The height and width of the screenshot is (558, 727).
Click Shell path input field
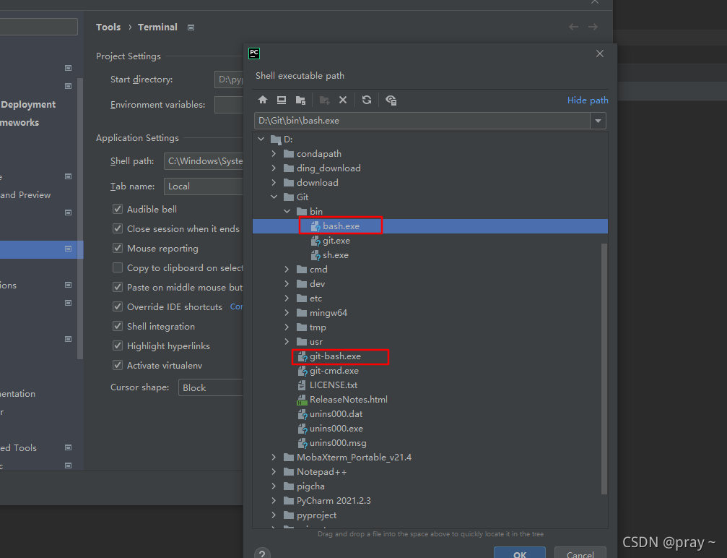point(204,161)
